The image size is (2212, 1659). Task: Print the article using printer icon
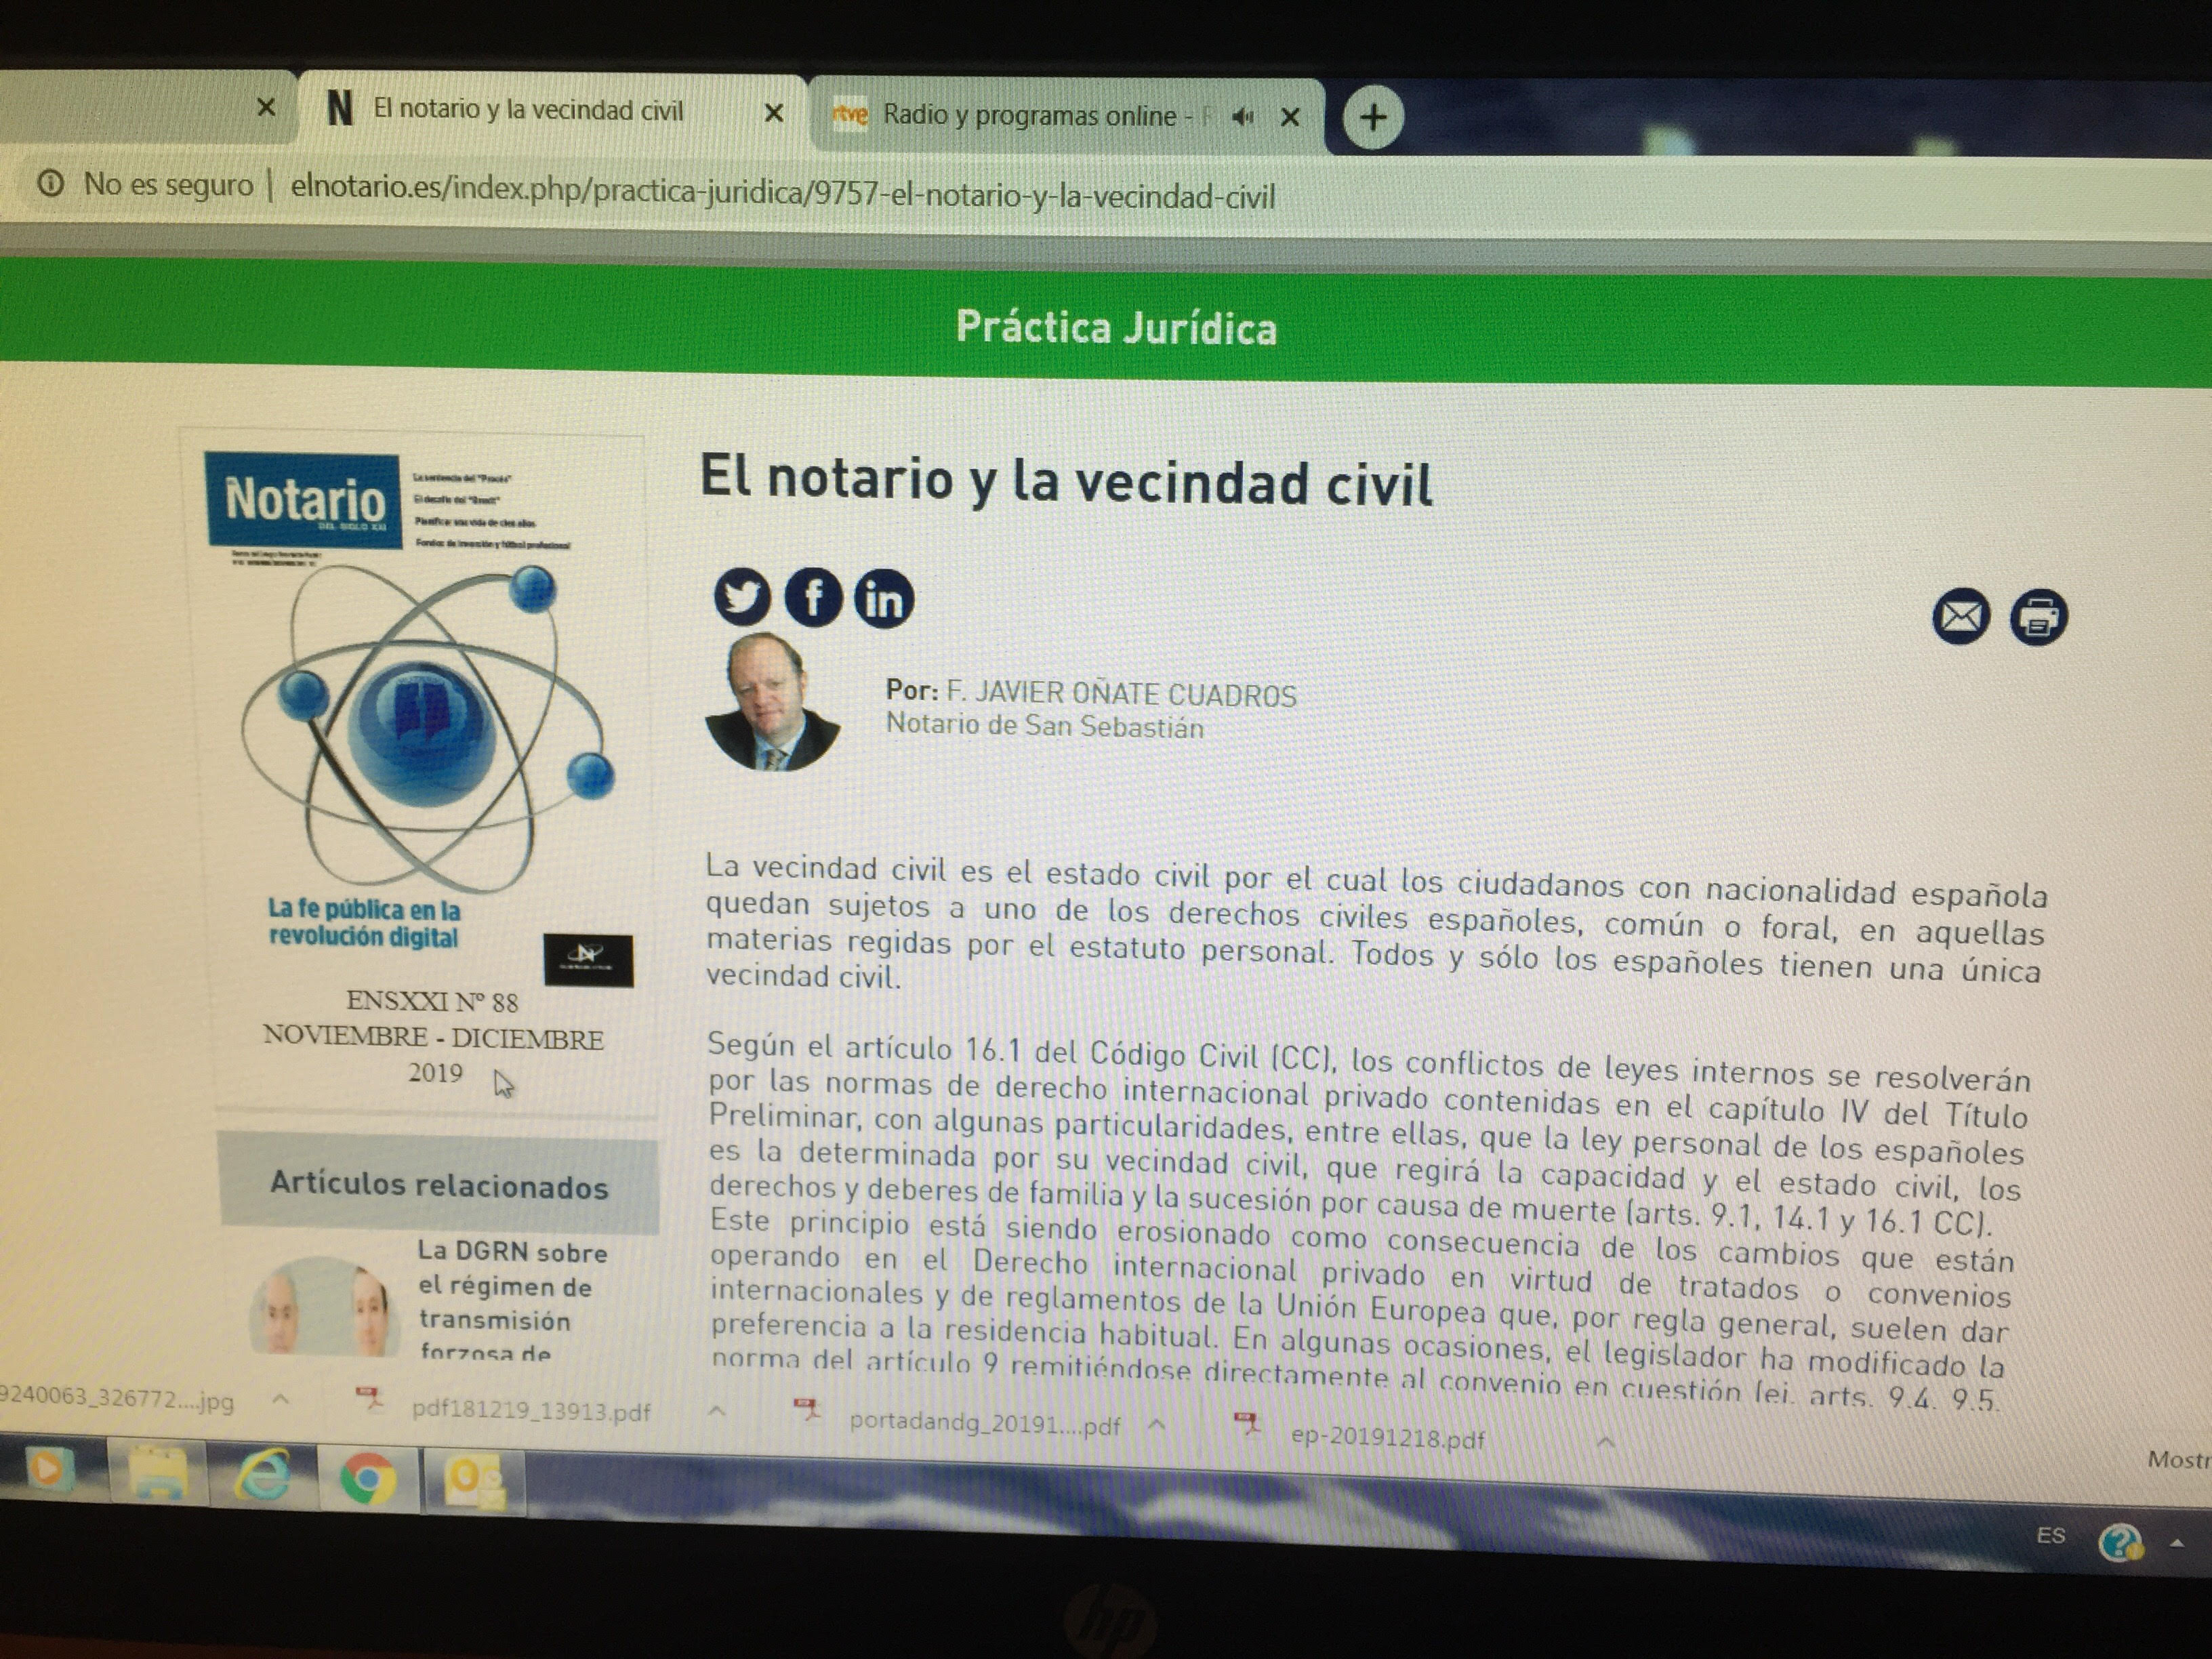2039,617
